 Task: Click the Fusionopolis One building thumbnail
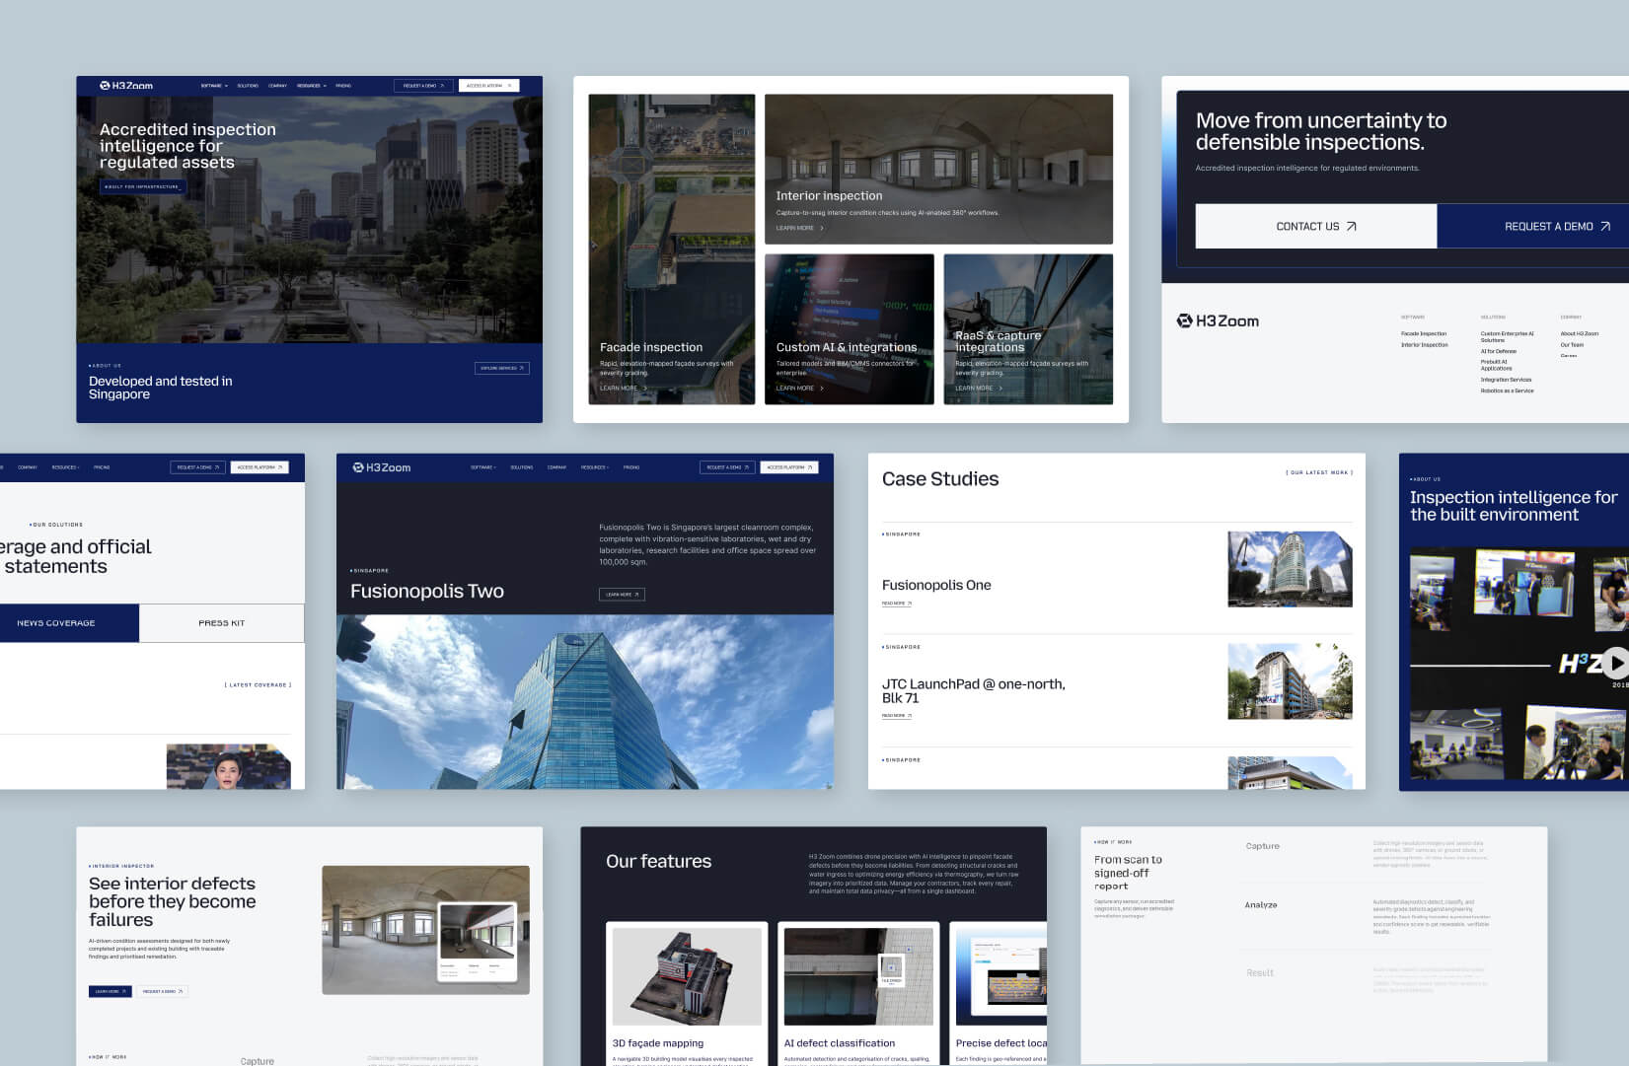pyautogui.click(x=1290, y=569)
